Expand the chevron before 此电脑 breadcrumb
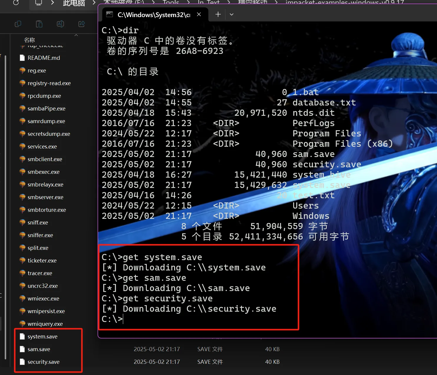This screenshot has width=437, height=375. 52,3
